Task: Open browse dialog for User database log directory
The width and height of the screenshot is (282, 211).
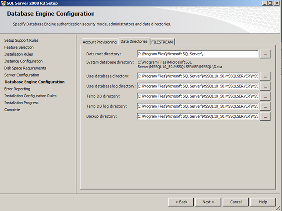Action: pos(265,86)
